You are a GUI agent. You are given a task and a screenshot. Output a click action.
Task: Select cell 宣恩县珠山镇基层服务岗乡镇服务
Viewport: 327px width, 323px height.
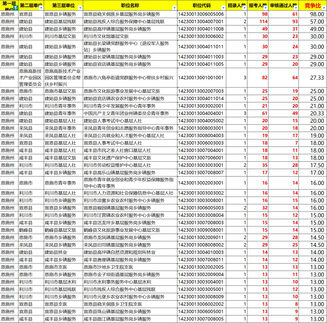pos(130,311)
